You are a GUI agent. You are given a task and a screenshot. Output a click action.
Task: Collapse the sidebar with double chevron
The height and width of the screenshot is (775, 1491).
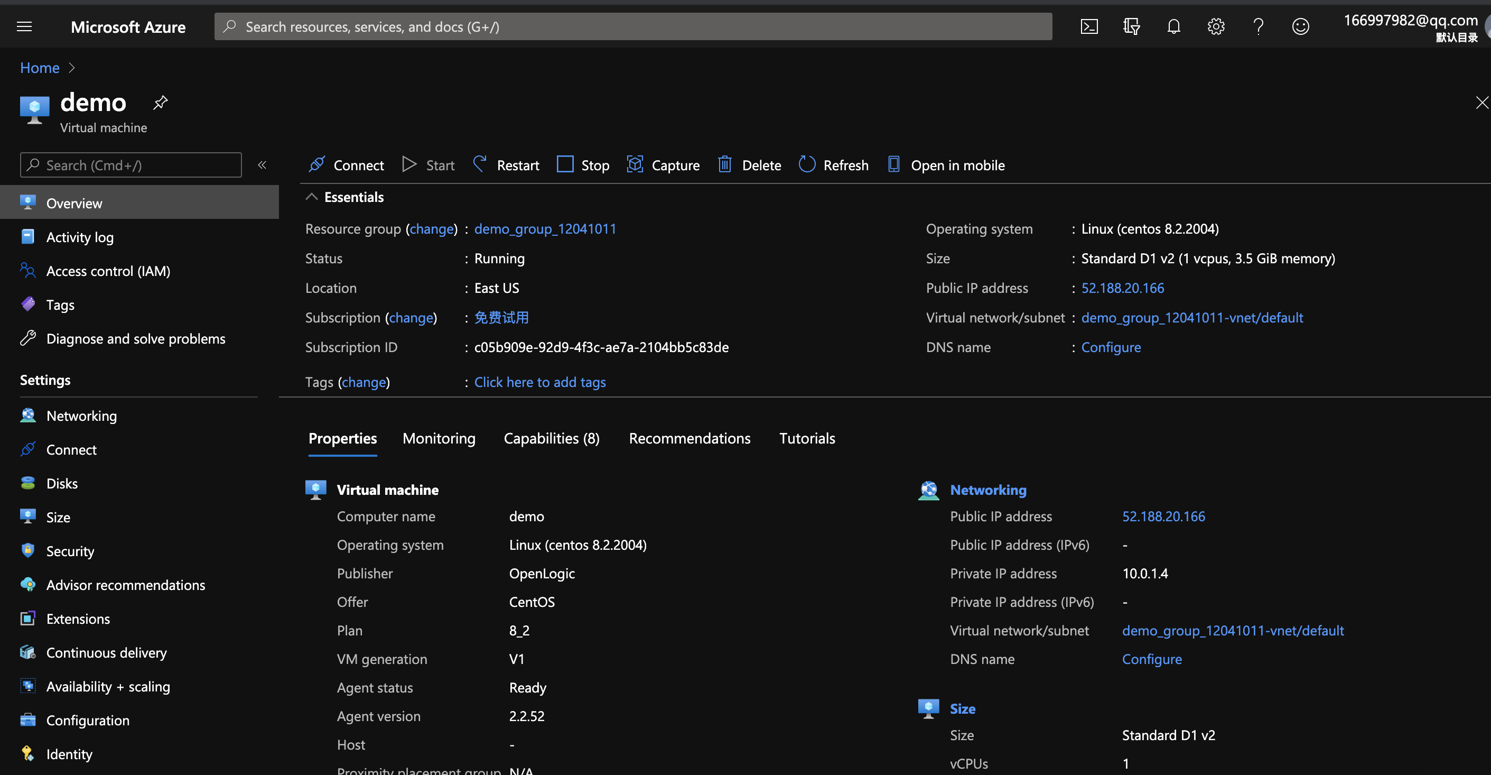262,165
